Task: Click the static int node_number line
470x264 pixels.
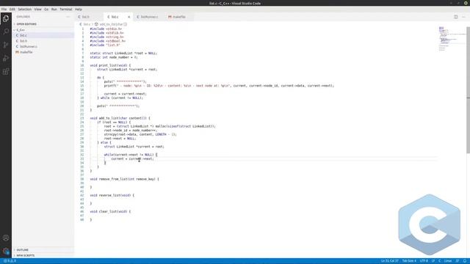Action: point(114,57)
